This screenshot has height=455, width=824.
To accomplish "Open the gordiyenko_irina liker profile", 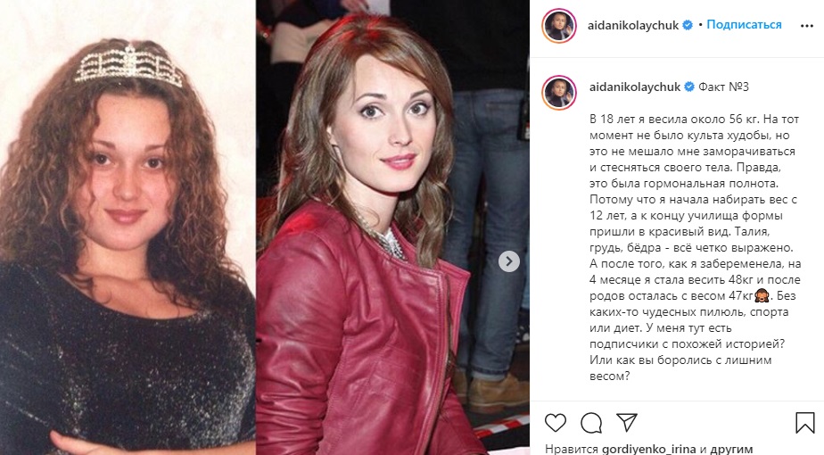I will point(649,449).
